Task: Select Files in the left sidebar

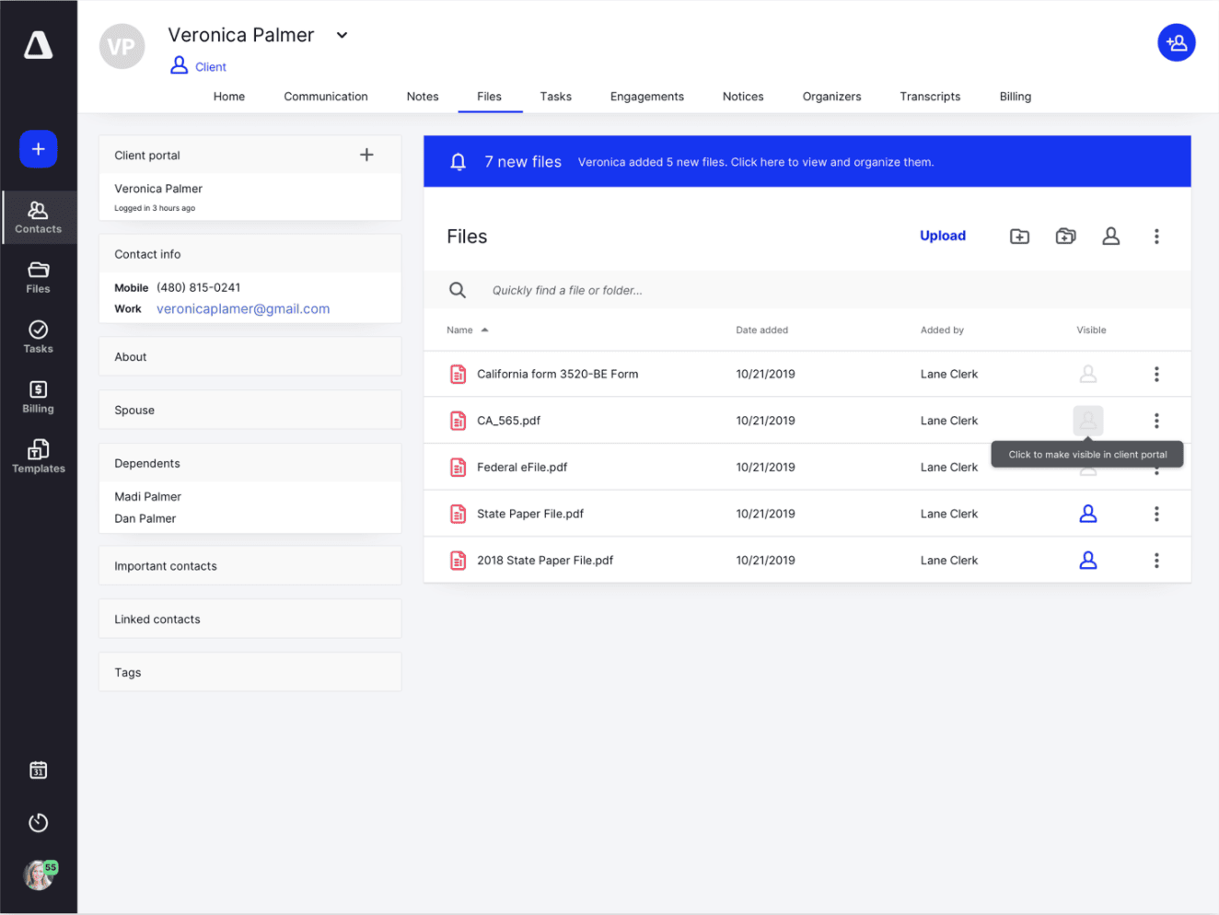Action: [38, 277]
